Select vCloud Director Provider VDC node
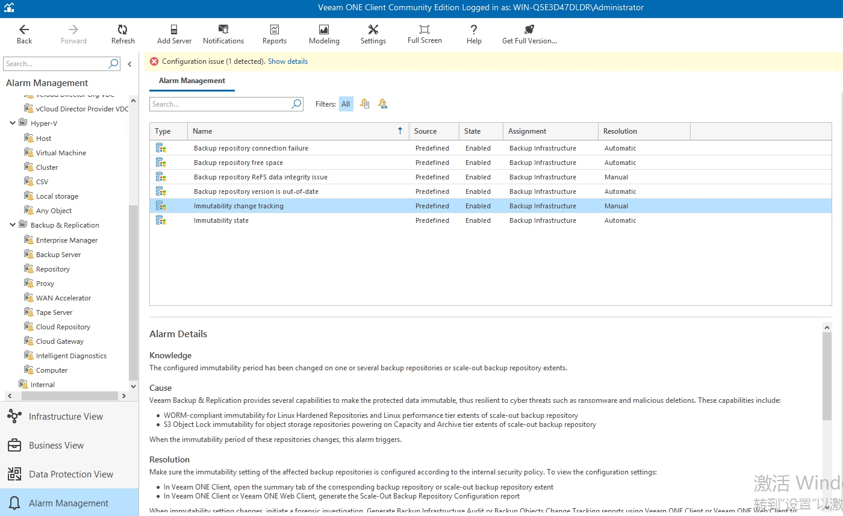This screenshot has height=516, width=843. click(82, 109)
